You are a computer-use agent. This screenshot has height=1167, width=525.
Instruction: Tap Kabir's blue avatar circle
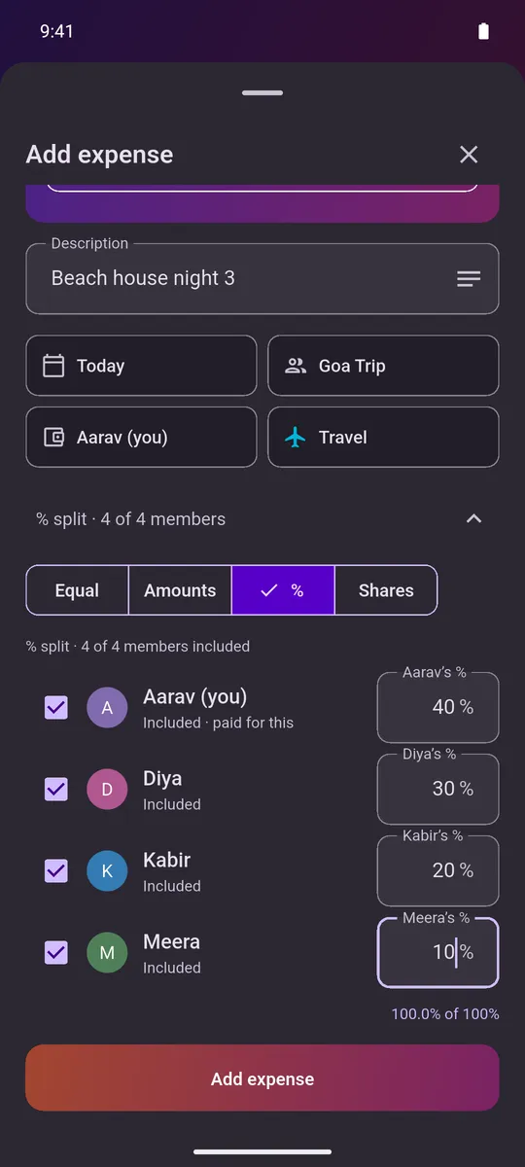click(x=107, y=871)
